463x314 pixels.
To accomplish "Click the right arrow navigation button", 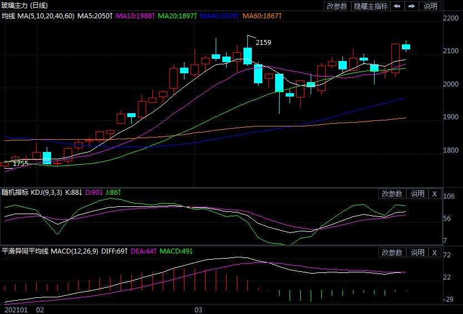I will coord(411,6).
